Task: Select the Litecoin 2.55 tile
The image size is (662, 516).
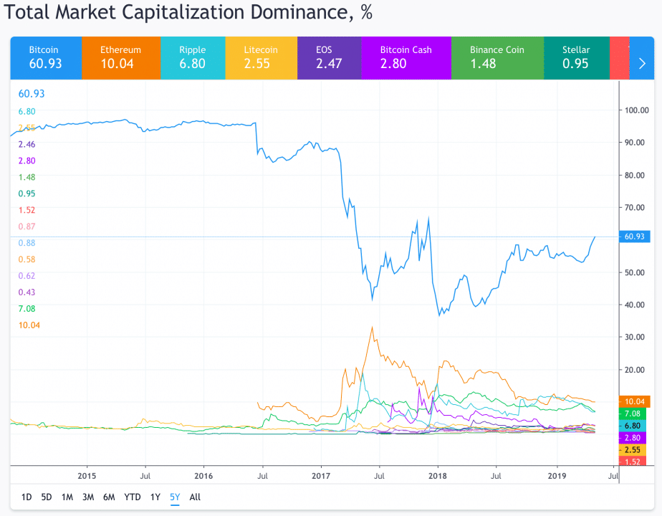Action: 262,58
